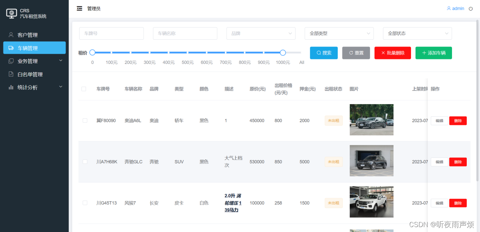Open 业务管理 menu item
The image size is (480, 232).
(x=34, y=61)
